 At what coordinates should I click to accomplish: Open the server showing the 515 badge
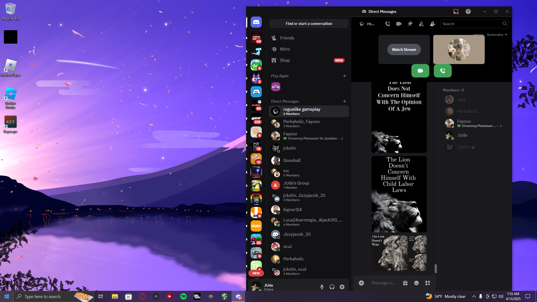pyautogui.click(x=256, y=119)
